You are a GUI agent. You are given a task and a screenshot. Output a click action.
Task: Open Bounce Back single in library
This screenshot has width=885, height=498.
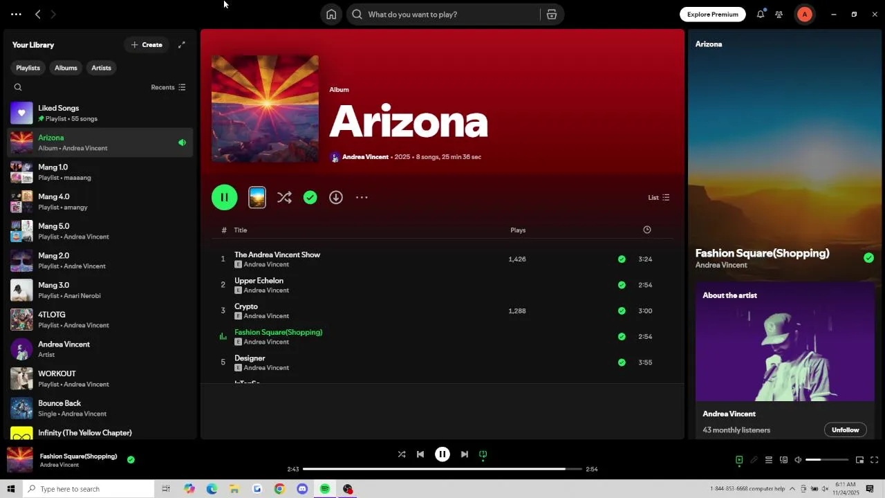[x=101, y=408]
